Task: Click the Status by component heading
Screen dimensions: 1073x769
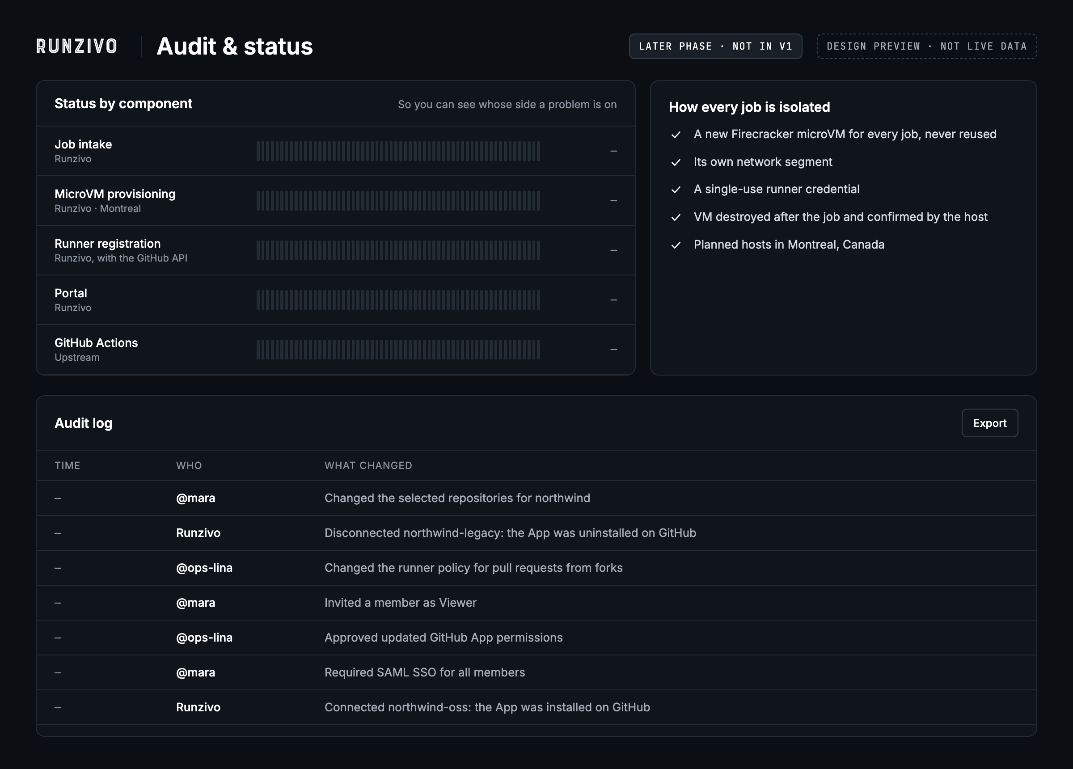Action: 123,104
